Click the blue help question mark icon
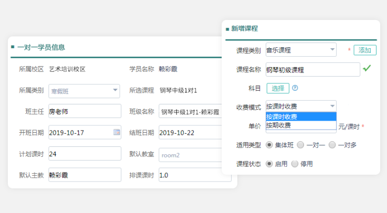The height and width of the screenshot is (213, 387). pyautogui.click(x=295, y=88)
